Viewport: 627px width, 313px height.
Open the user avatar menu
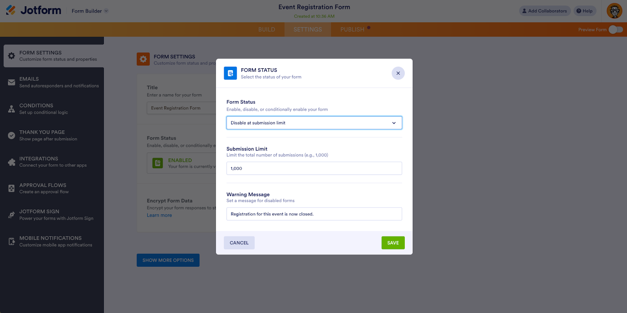click(614, 11)
